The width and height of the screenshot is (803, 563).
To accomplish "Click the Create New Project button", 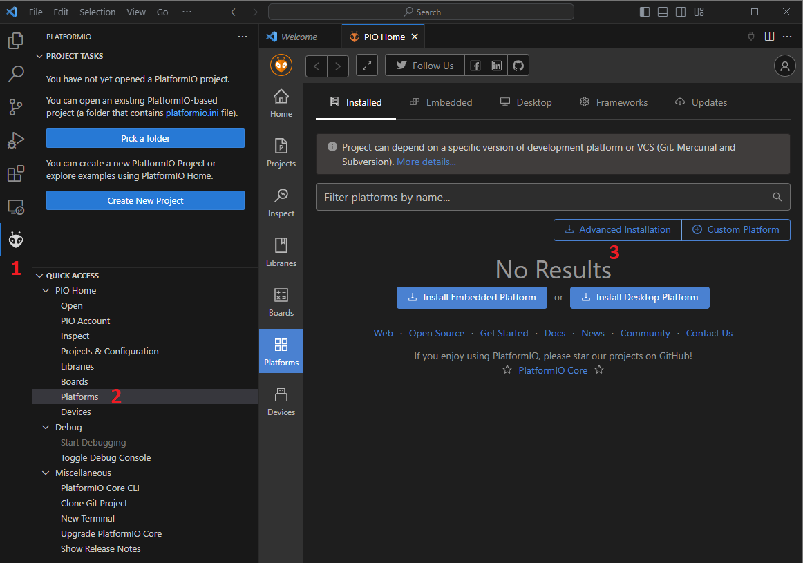I will pyautogui.click(x=145, y=200).
